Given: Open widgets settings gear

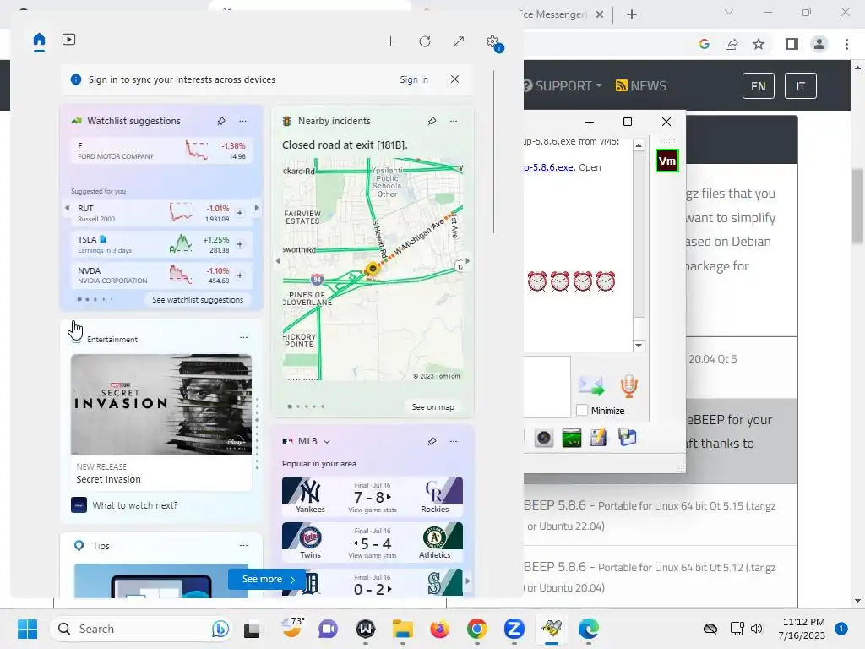Looking at the screenshot, I should (492, 41).
